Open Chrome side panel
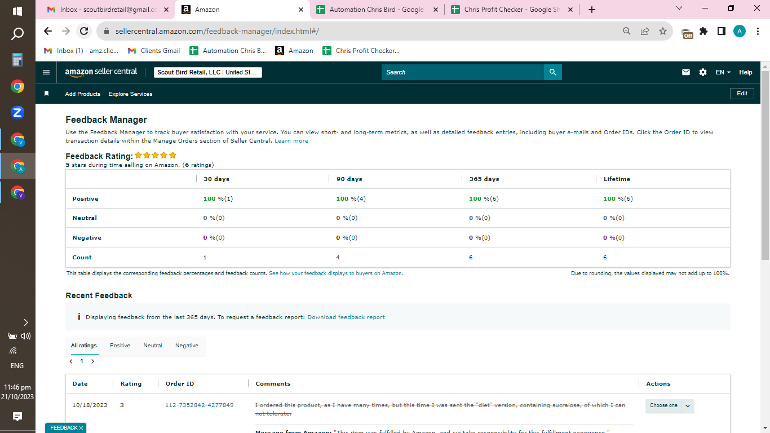This screenshot has height=433, width=770. coord(722,32)
